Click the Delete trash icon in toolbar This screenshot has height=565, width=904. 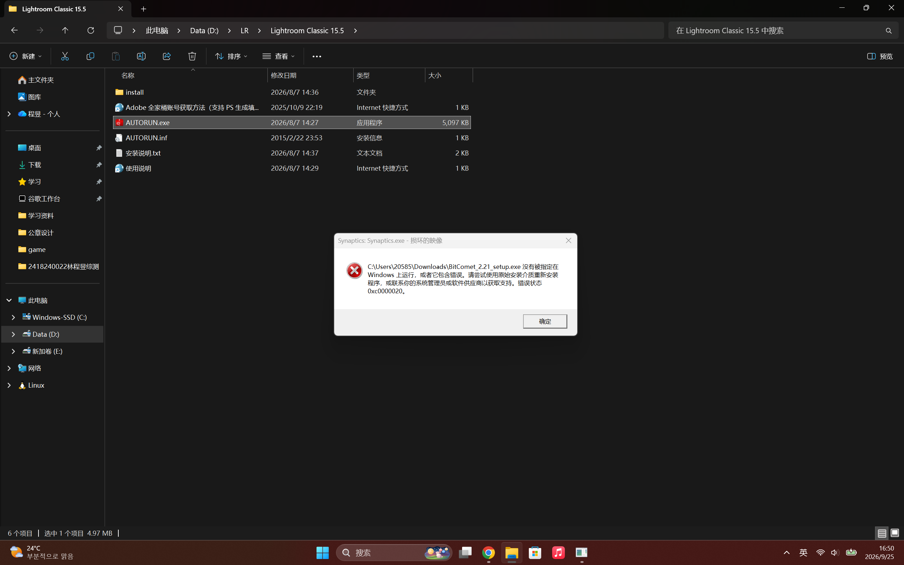[192, 56]
